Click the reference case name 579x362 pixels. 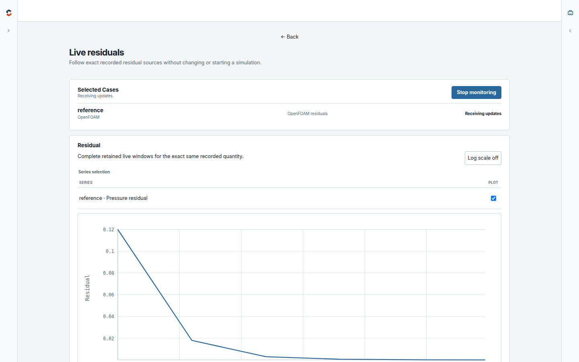[90, 110]
